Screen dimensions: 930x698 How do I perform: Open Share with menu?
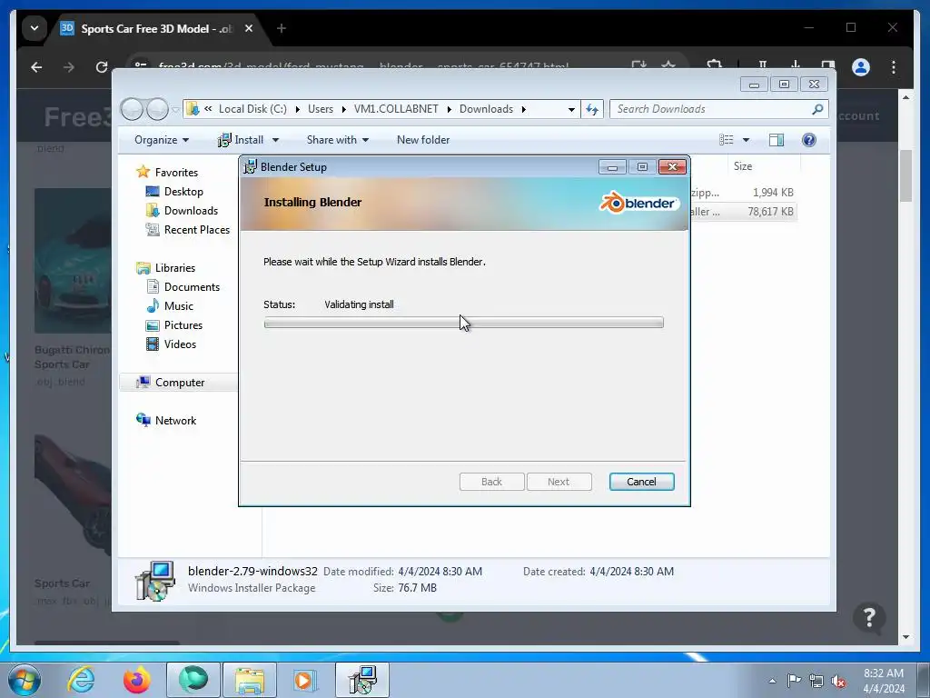338,139
